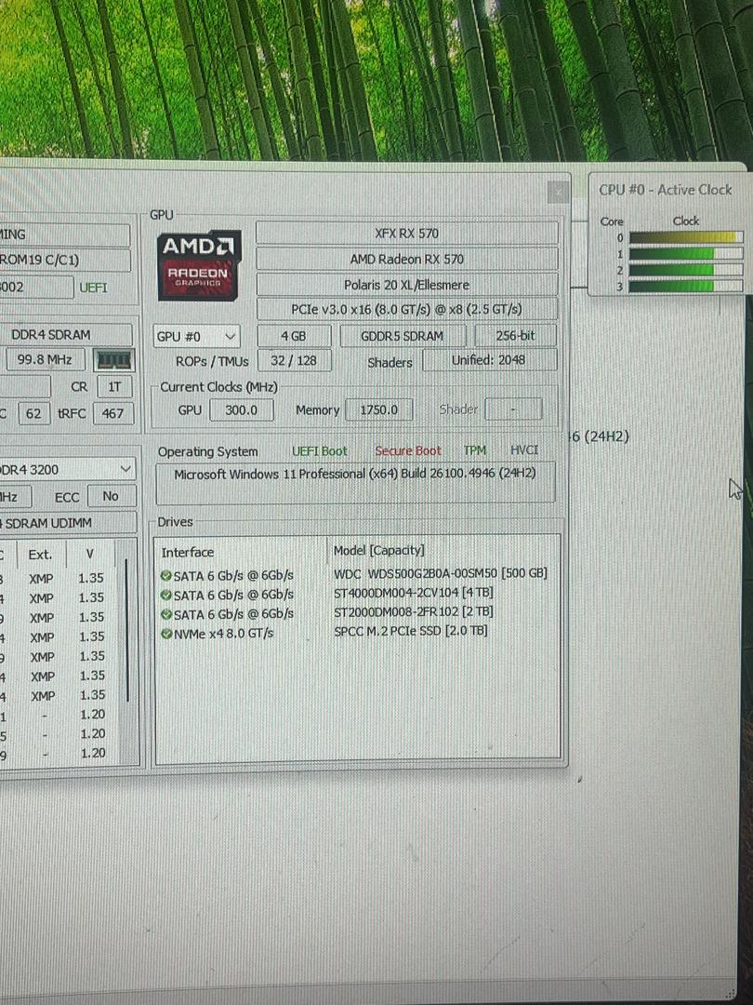753x1005 pixels.
Task: Select the SPCC M.2 PCIe SSD [2.0 TB] drive
Action: 411,631
